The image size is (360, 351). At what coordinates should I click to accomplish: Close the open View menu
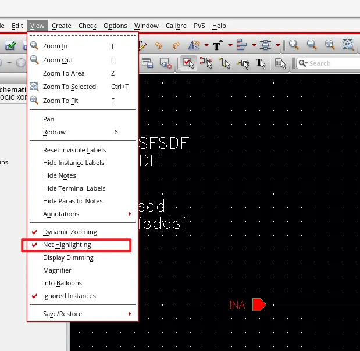tap(37, 26)
